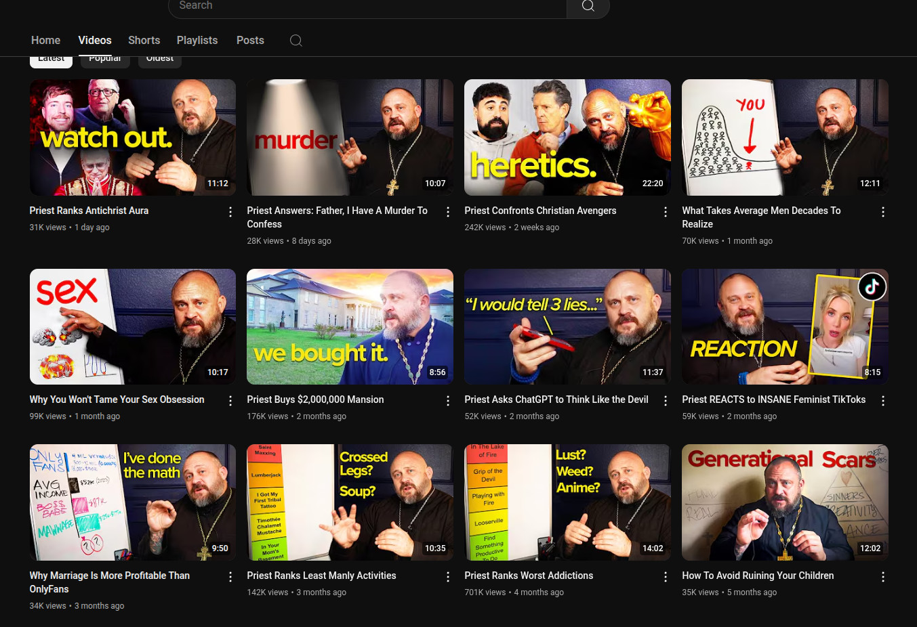Switch to the Shorts tab
Viewport: 917px width, 627px height.
pyautogui.click(x=144, y=41)
